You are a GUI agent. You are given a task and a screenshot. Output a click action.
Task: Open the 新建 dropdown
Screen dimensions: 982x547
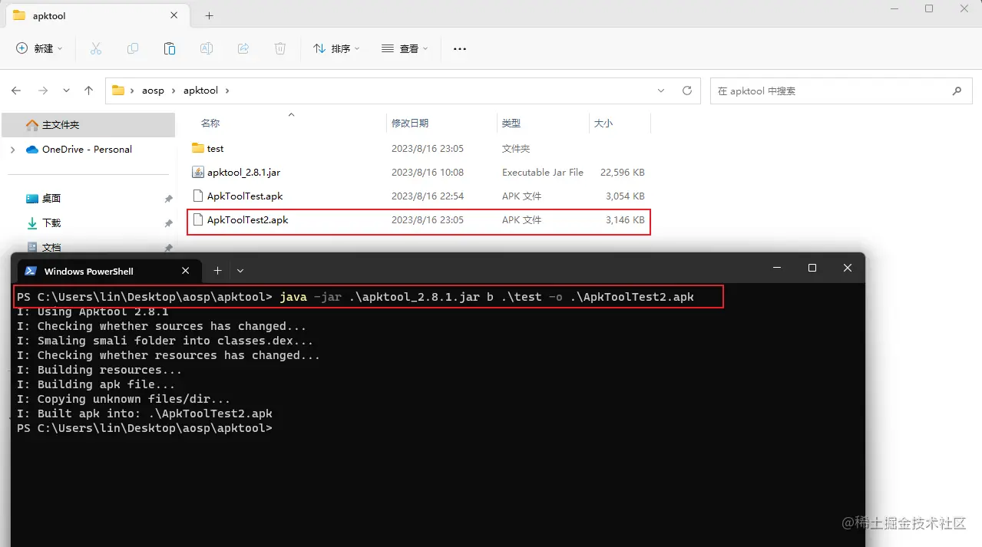[x=39, y=48]
